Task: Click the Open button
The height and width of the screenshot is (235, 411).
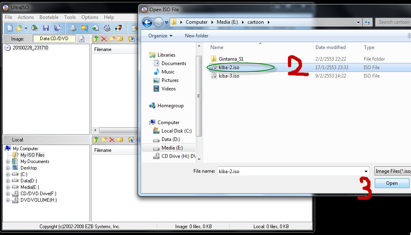Action: click(392, 183)
